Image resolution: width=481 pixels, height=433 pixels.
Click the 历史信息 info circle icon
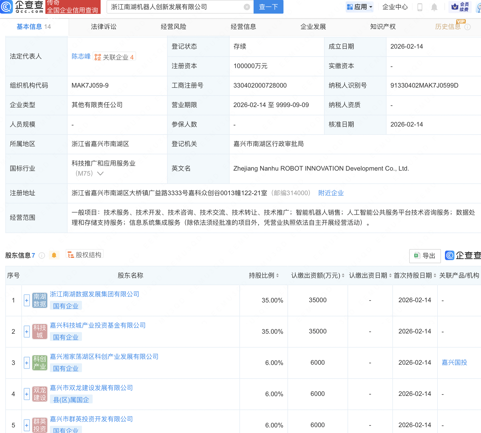[x=467, y=27]
